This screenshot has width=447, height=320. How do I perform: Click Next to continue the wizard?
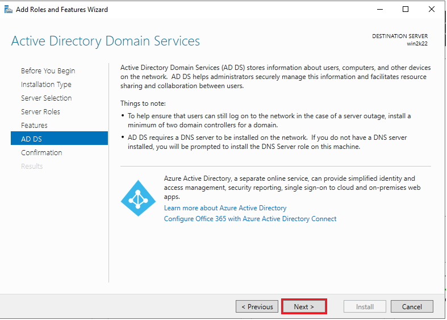pyautogui.click(x=304, y=306)
